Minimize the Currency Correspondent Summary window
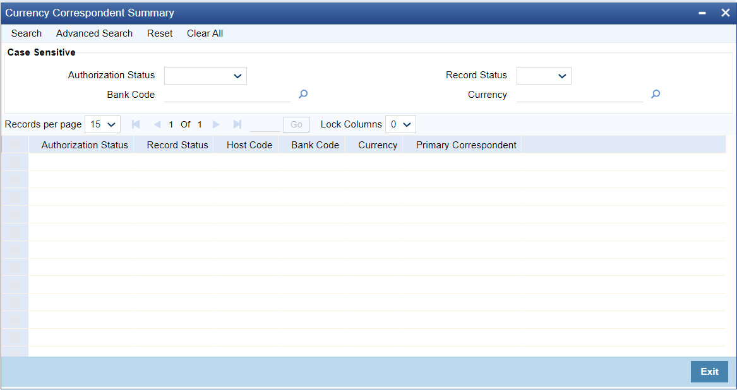The height and width of the screenshot is (390, 737). click(702, 13)
